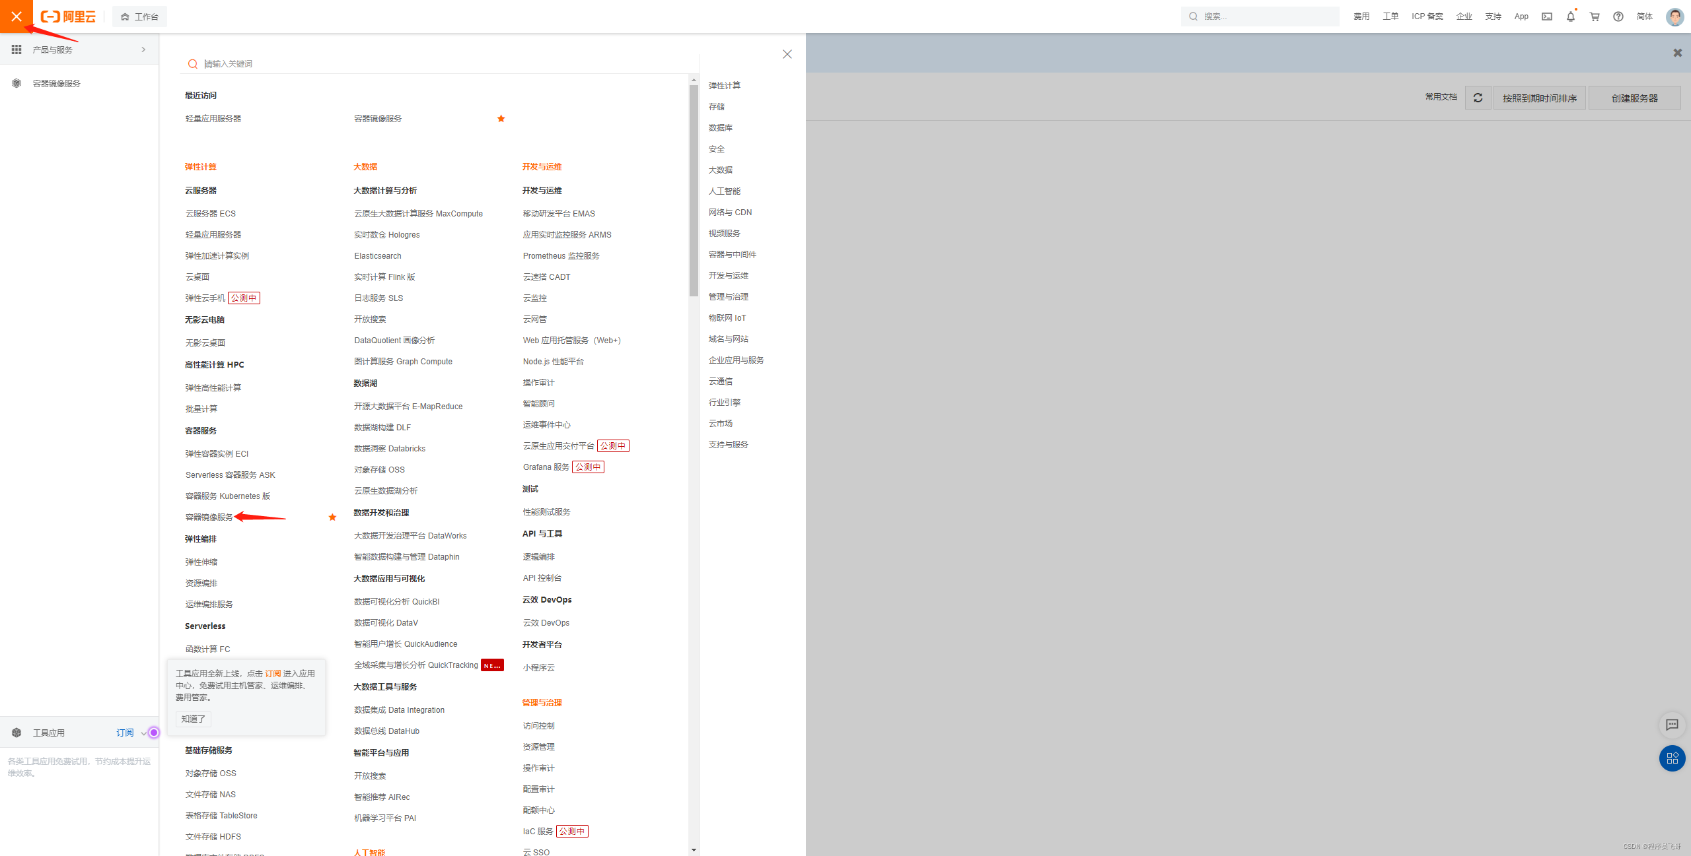The image size is (1691, 856).
Task: Click the scrollbar down arrow in products panel
Action: (x=694, y=850)
